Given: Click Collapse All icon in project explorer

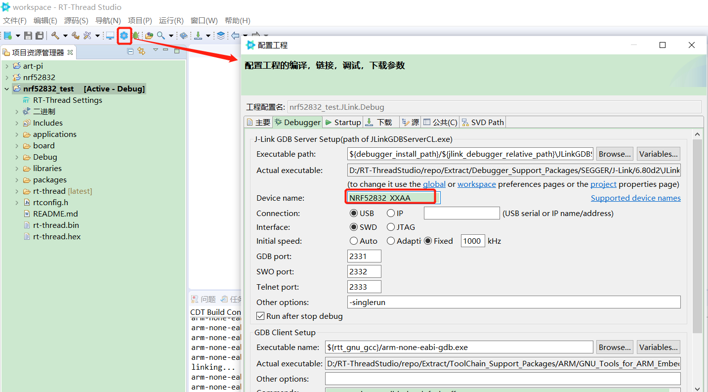Looking at the screenshot, I should point(130,51).
